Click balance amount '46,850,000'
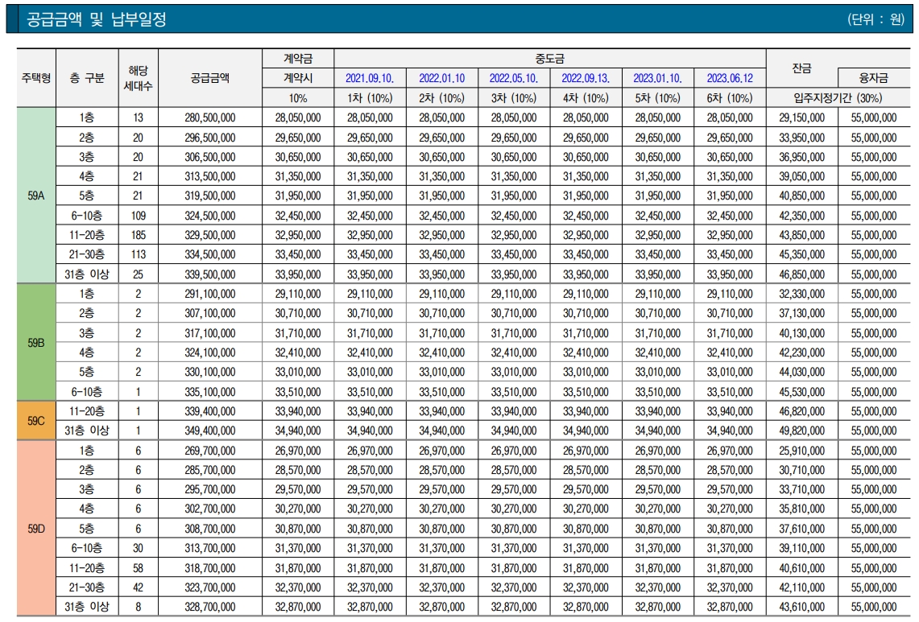The width and height of the screenshot is (919, 622). (x=801, y=274)
